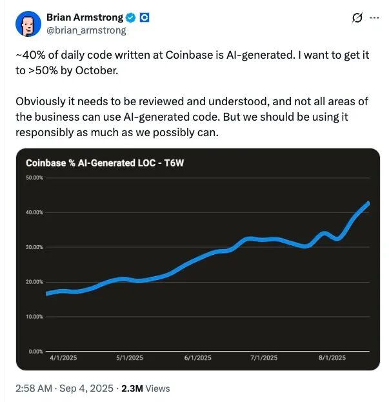
Task: Click the 0.00% y-axis label
Action: (x=35, y=351)
